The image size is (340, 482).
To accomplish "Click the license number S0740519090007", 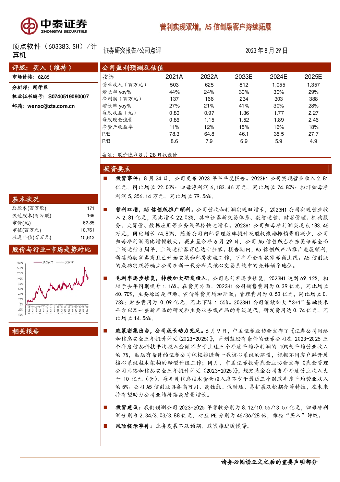I will coord(69,97).
